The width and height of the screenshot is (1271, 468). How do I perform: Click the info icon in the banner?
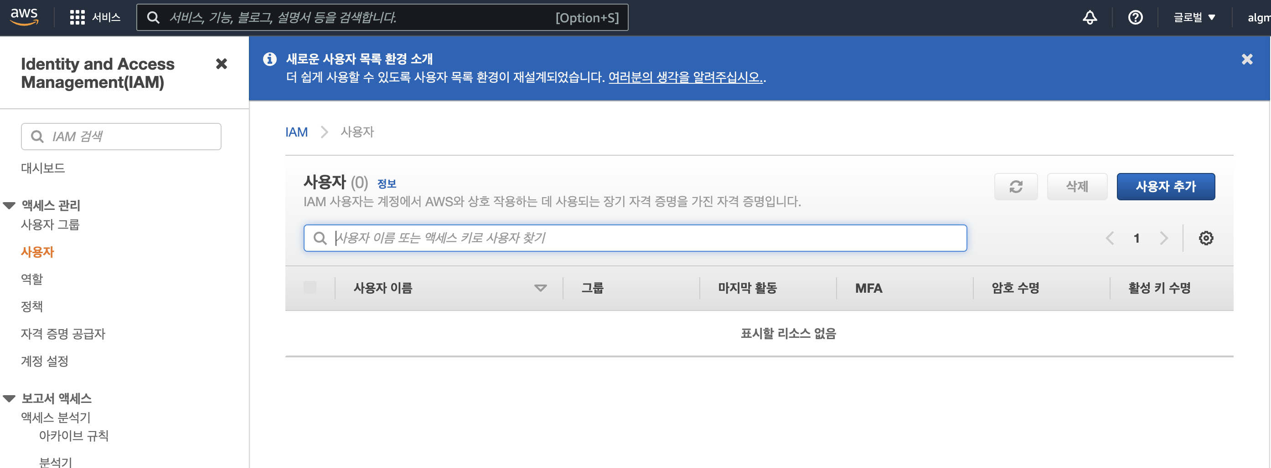point(269,59)
